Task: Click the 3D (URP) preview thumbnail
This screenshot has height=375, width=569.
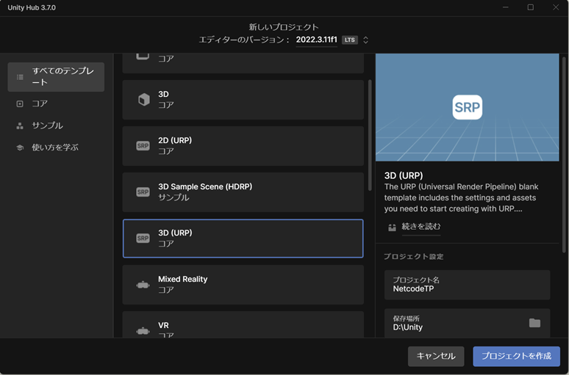Action: (x=467, y=107)
